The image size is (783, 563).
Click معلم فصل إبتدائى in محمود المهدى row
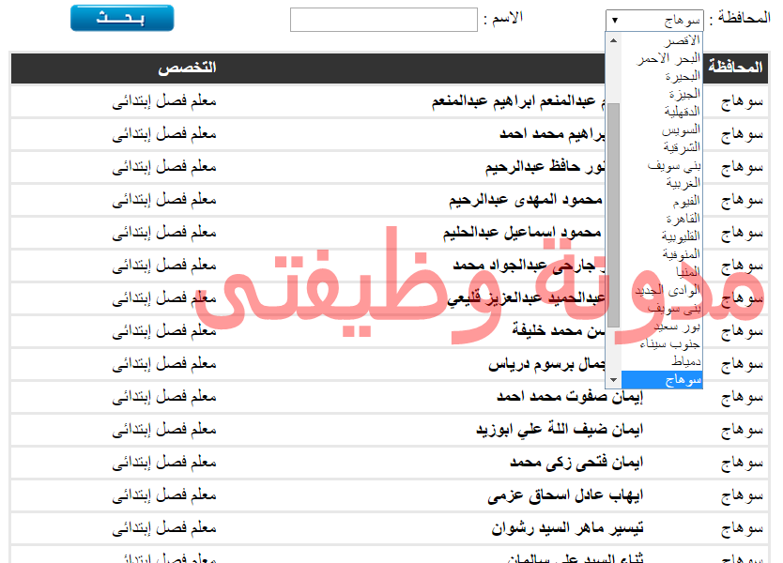[164, 200]
